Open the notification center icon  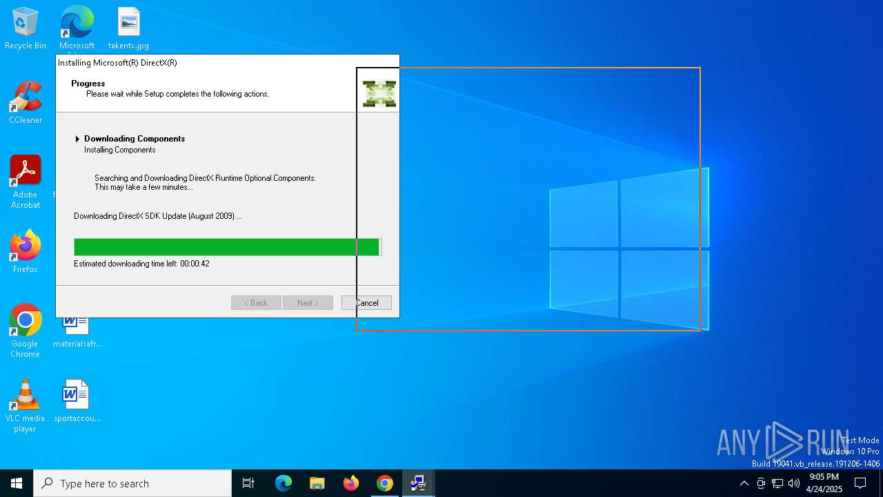click(x=860, y=483)
